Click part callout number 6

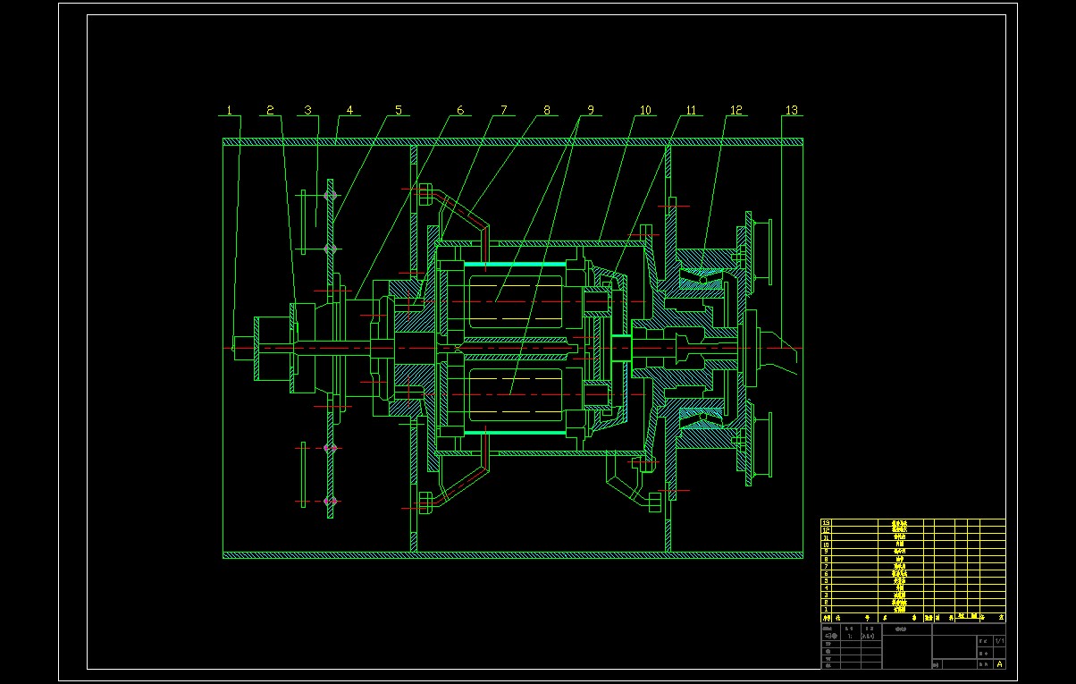(460, 111)
